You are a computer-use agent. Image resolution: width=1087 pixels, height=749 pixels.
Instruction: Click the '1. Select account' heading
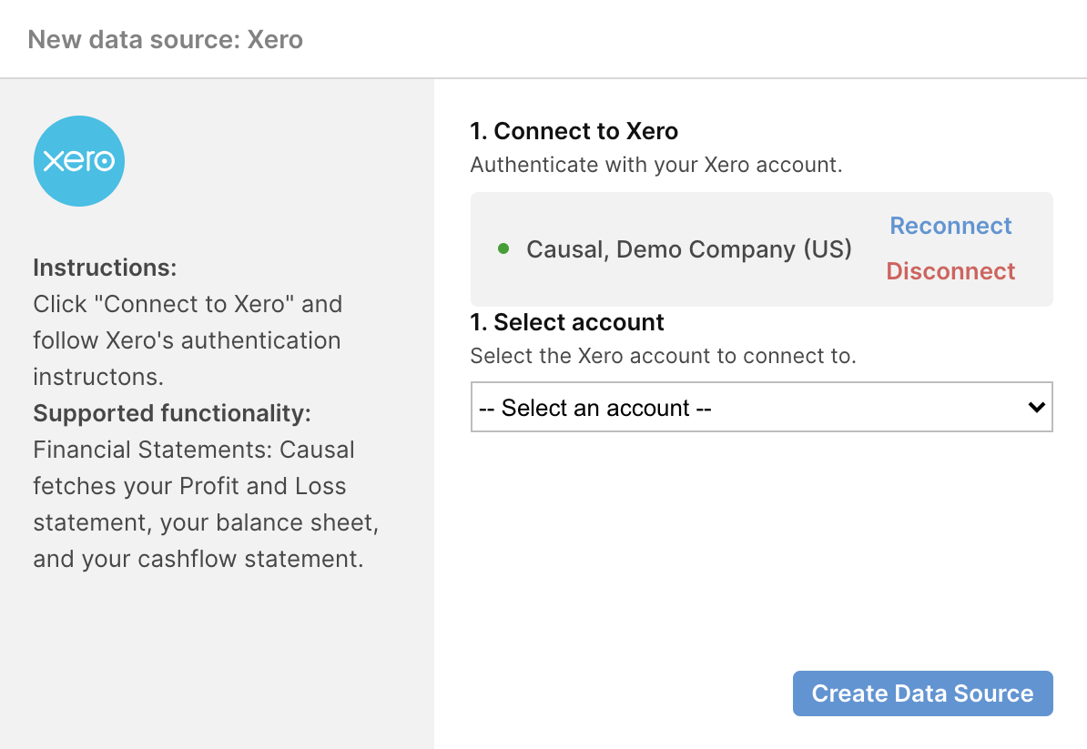[567, 322]
